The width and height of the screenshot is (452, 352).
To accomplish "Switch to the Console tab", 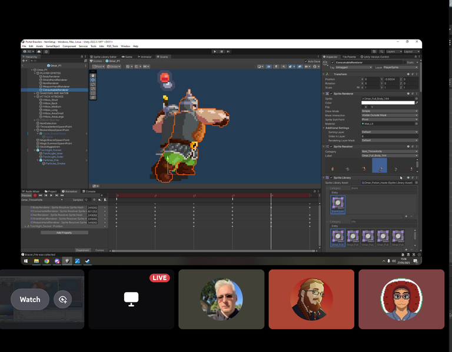I will point(89,191).
